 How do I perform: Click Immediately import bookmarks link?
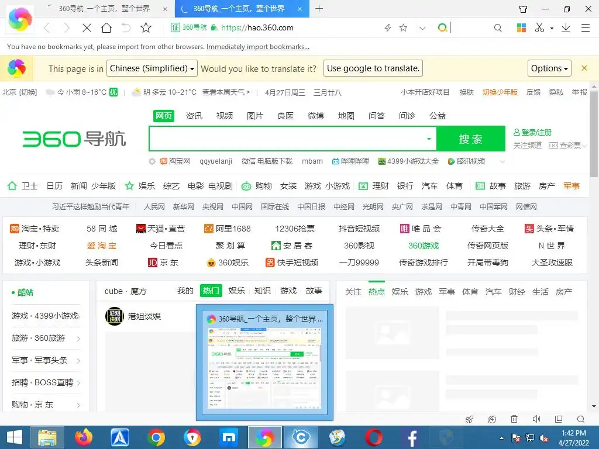click(x=258, y=47)
